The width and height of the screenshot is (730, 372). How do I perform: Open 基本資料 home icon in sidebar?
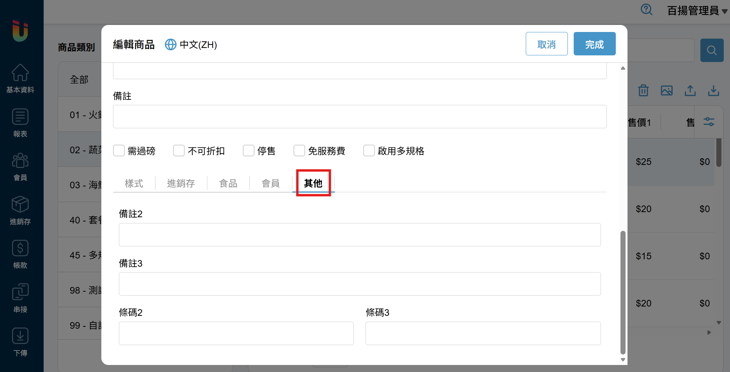click(x=20, y=78)
